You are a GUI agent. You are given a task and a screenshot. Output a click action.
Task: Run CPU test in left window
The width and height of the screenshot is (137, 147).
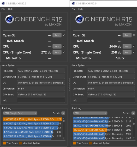coord(57,46)
